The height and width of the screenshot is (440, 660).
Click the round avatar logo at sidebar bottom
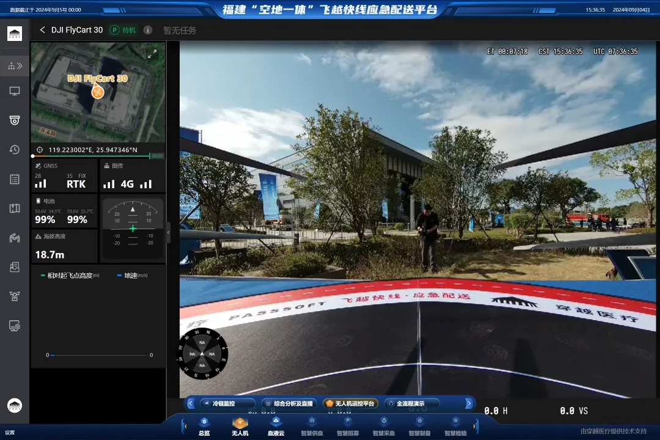tap(15, 406)
